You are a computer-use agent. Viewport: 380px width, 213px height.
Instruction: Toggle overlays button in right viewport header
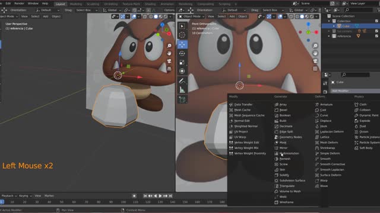(x=280, y=17)
